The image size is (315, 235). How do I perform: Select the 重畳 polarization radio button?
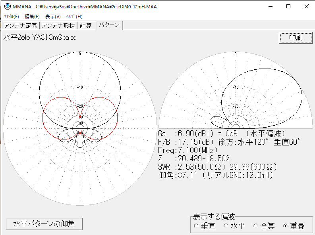click(294, 226)
